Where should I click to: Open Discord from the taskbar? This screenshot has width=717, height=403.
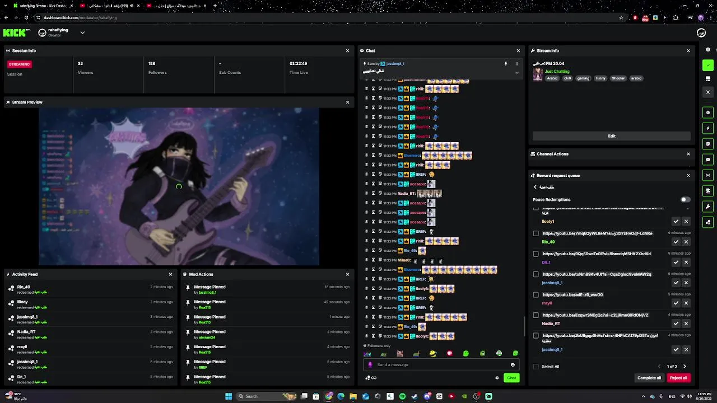click(x=427, y=396)
